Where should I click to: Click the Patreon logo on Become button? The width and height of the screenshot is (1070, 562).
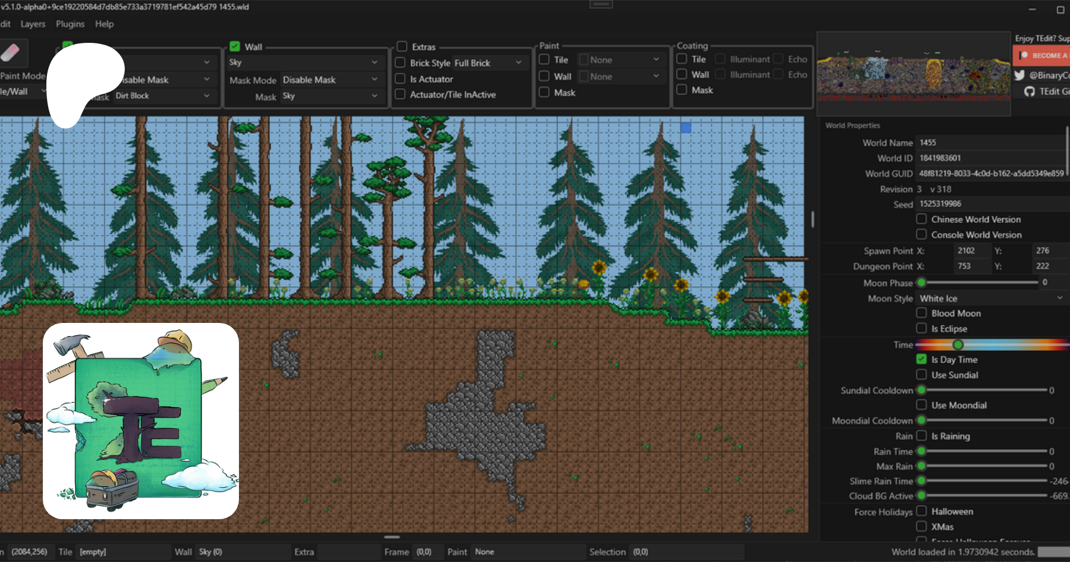(x=1024, y=55)
